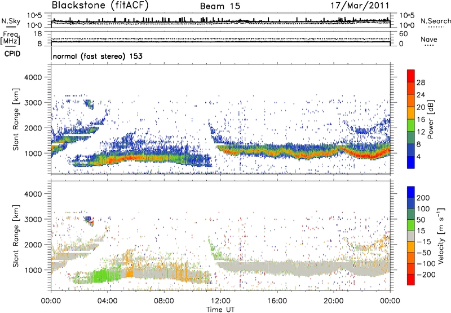
Task: Click the 'Blackstone (fitACF)' title text
Action: (x=100, y=6)
